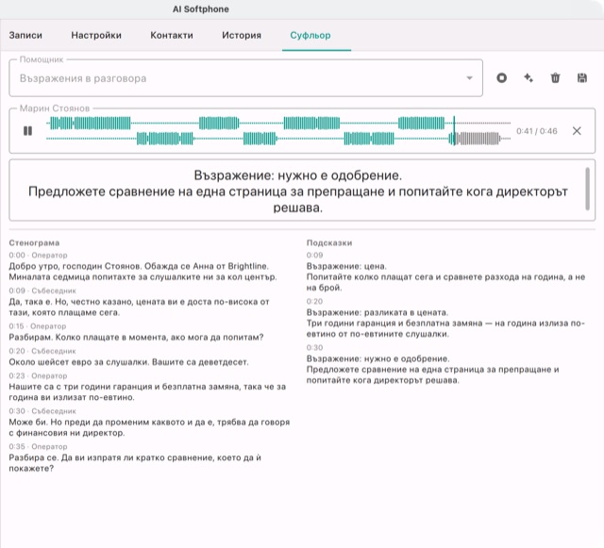Image resolution: width=604 pixels, height=548 pixels.
Task: Go to the Контакти tab
Action: click(x=172, y=36)
